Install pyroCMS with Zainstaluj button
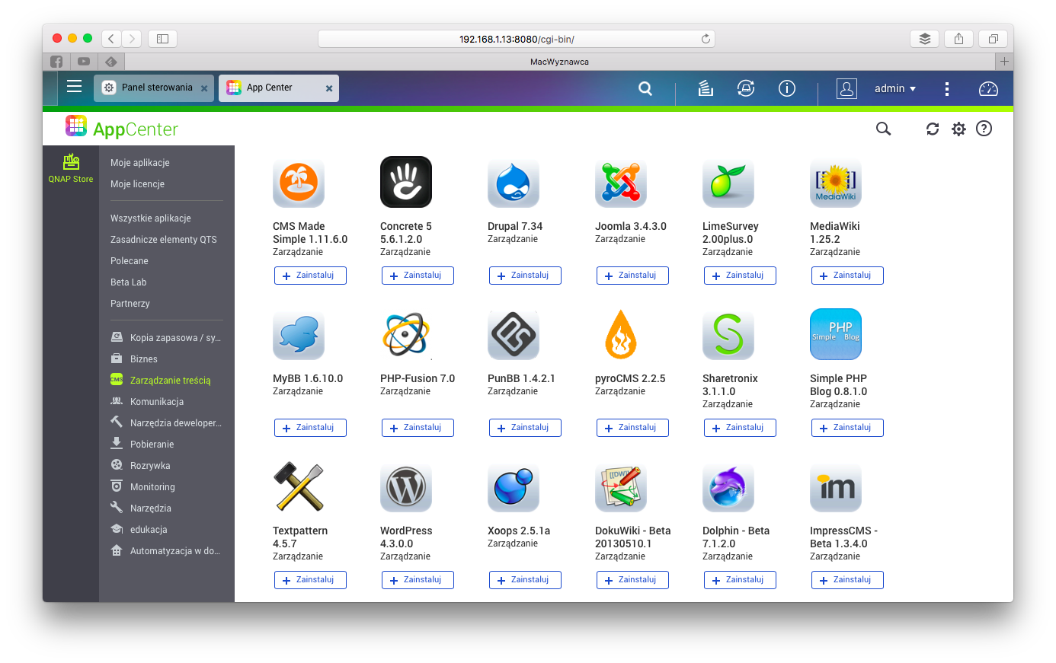1056x663 pixels. pyautogui.click(x=632, y=428)
